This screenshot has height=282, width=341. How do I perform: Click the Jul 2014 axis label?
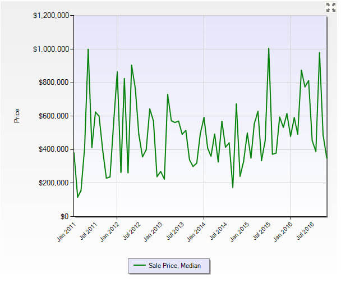218,231
